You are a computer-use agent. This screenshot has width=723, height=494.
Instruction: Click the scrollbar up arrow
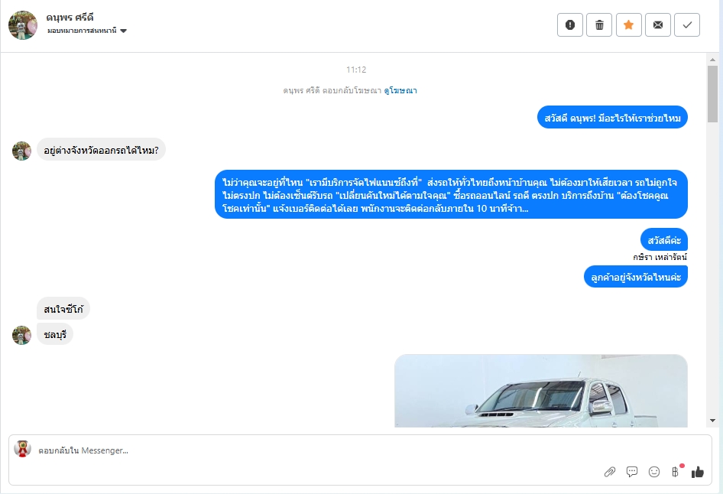click(x=712, y=60)
